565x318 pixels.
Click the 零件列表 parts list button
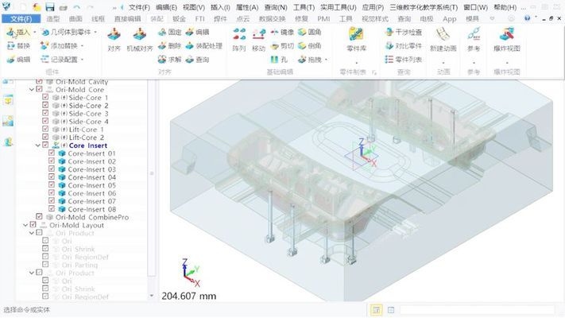pos(404,60)
